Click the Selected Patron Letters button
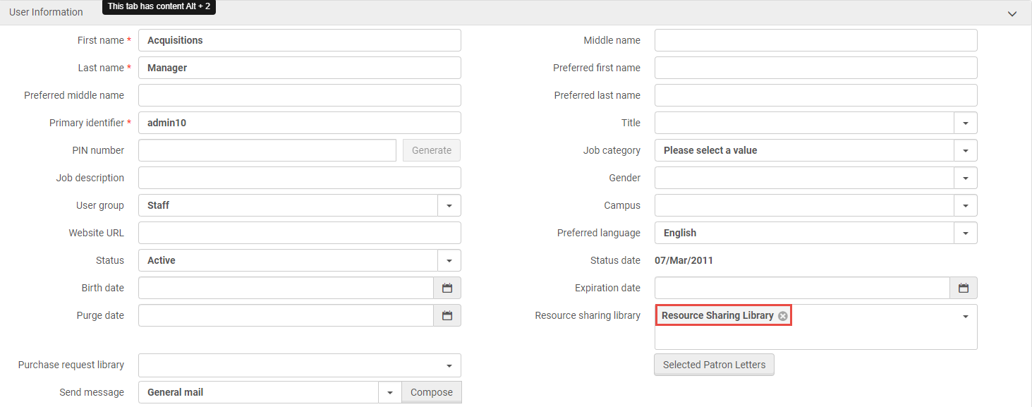This screenshot has height=407, width=1032. 714,365
